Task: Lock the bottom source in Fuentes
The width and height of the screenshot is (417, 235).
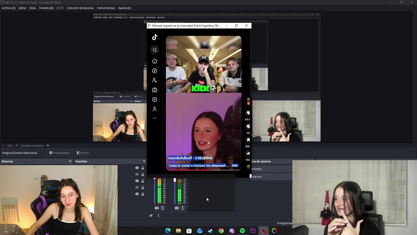Action: click(143, 194)
